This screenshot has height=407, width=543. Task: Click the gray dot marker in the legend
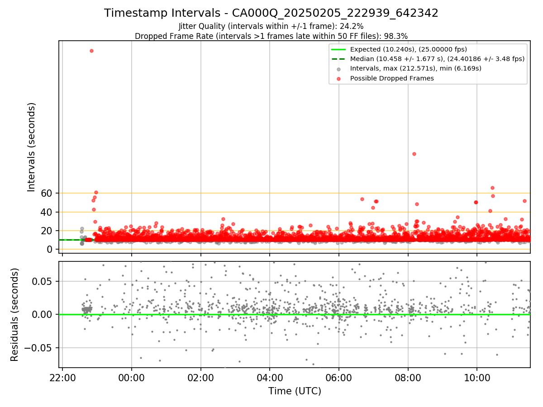tap(338, 69)
